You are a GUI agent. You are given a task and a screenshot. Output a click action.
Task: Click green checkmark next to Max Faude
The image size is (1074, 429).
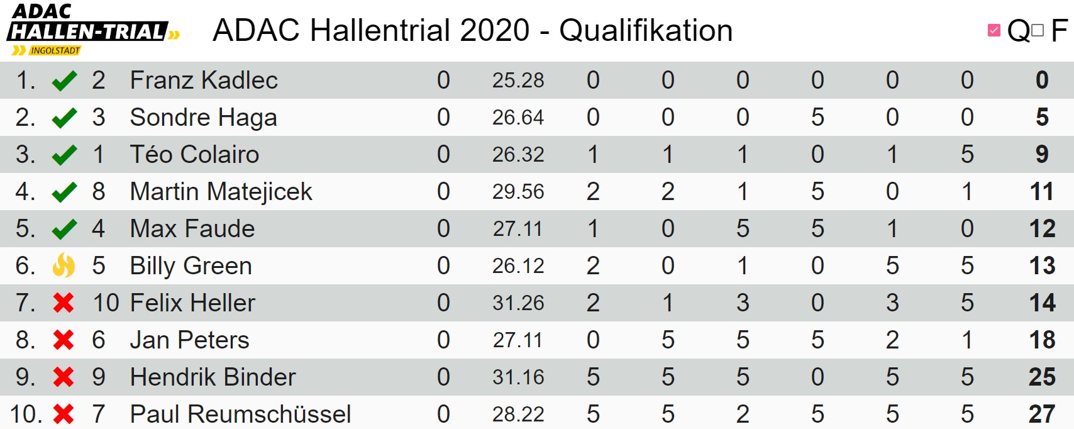(64, 229)
